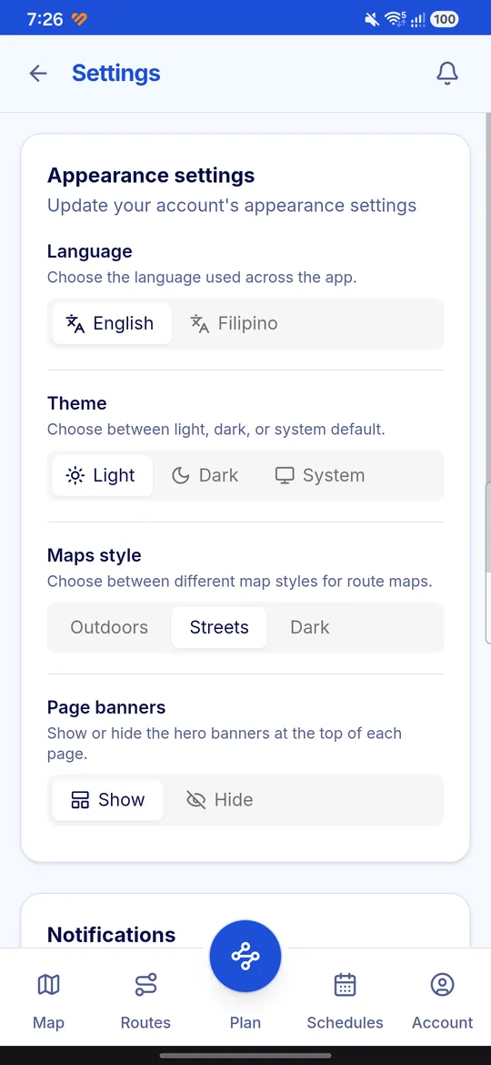This screenshot has width=491, height=1065.
Task: Tap the Notifications section heading
Action: tap(111, 935)
